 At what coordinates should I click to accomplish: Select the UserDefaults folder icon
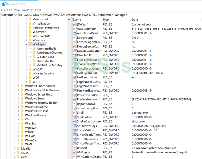34,61
